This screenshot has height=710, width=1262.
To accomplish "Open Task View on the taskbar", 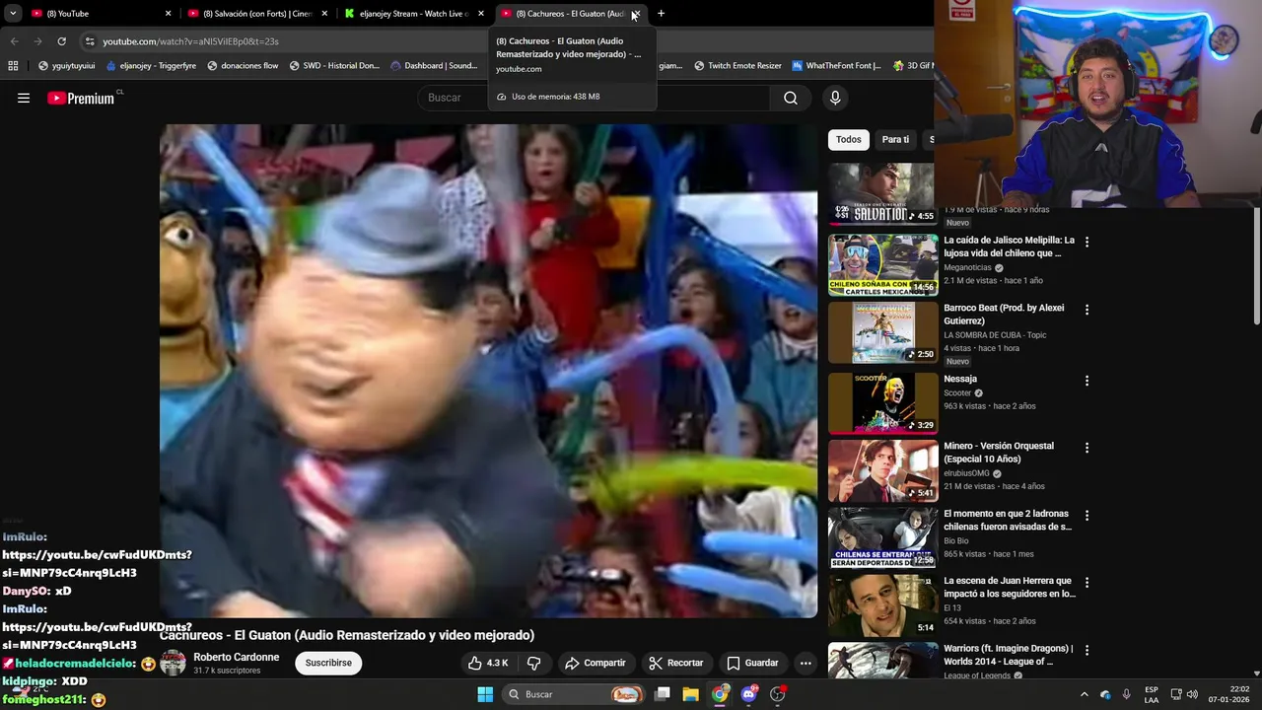I will click(663, 694).
